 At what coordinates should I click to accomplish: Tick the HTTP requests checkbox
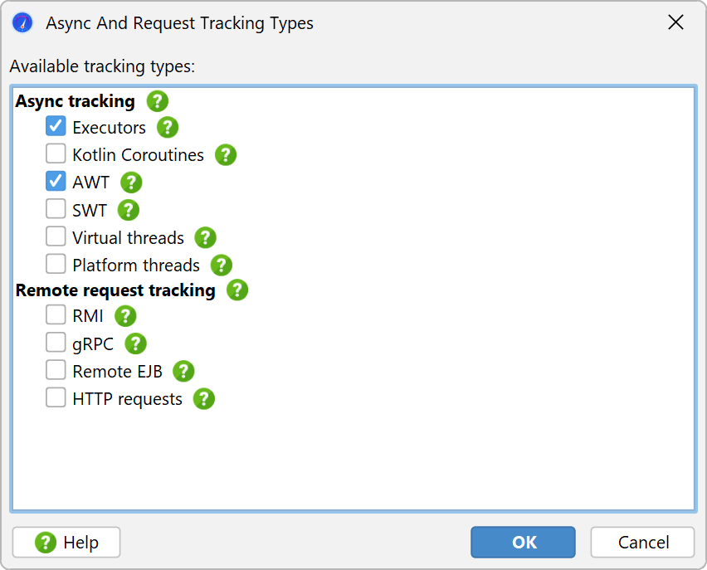pos(56,397)
